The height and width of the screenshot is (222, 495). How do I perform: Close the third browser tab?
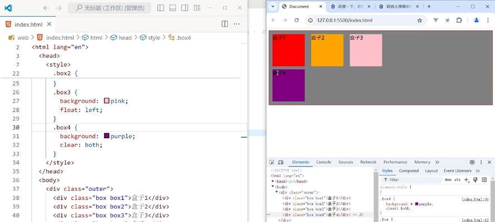[418, 6]
